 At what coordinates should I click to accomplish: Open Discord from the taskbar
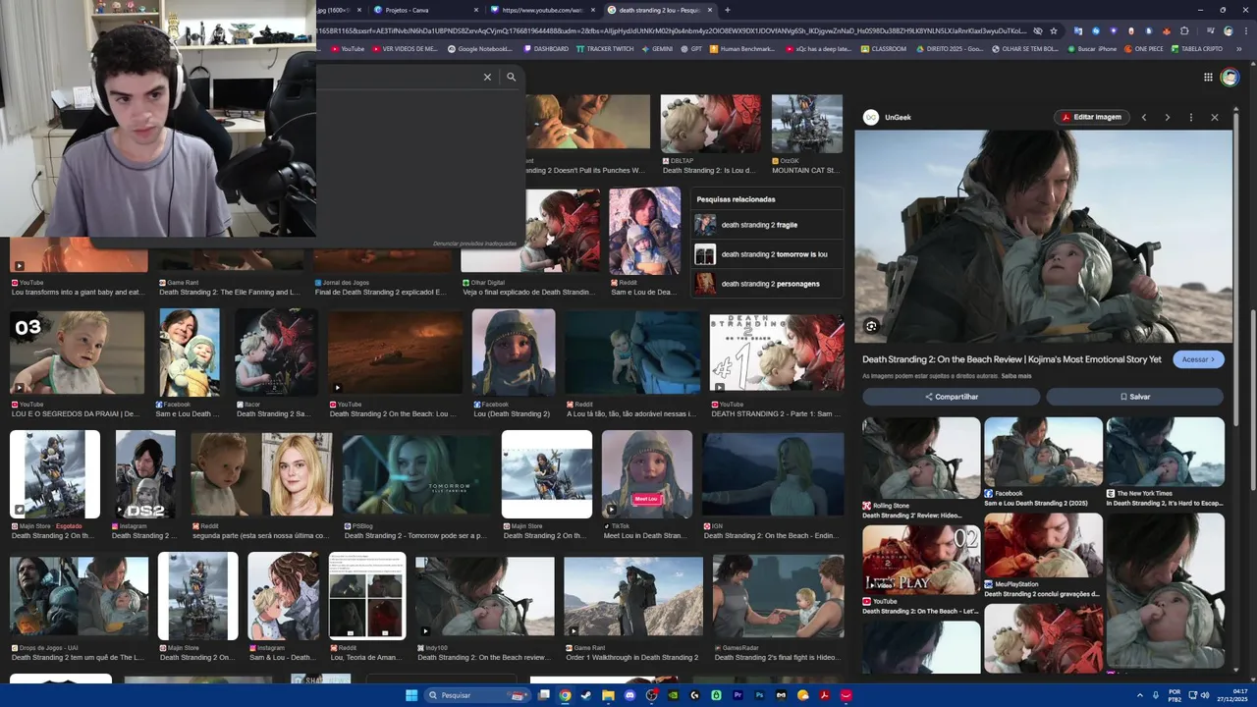[x=629, y=695]
